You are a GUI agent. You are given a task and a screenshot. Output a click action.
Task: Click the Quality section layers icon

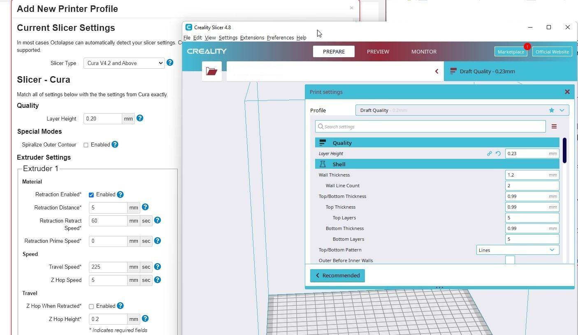point(323,142)
